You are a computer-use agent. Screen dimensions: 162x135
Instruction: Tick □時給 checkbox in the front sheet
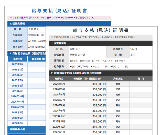112,67
